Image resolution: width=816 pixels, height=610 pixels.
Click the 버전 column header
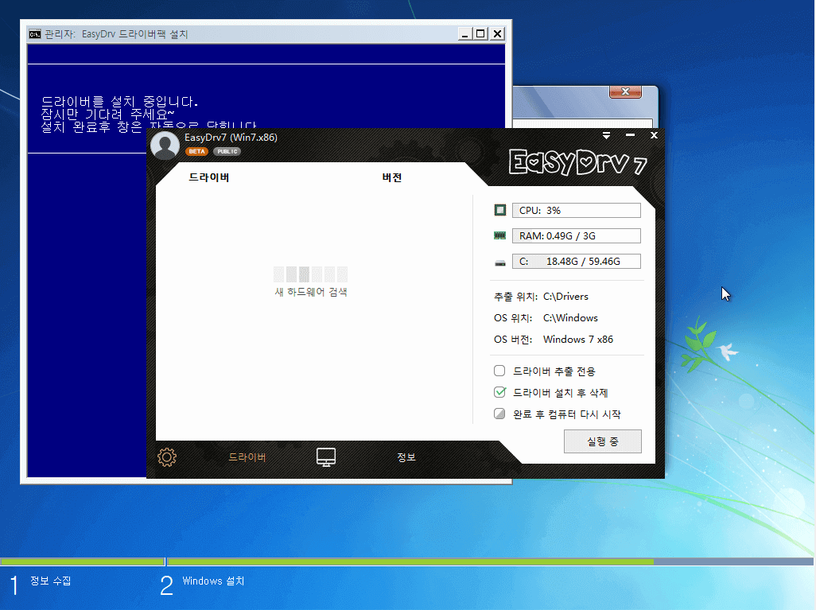pyautogui.click(x=392, y=177)
